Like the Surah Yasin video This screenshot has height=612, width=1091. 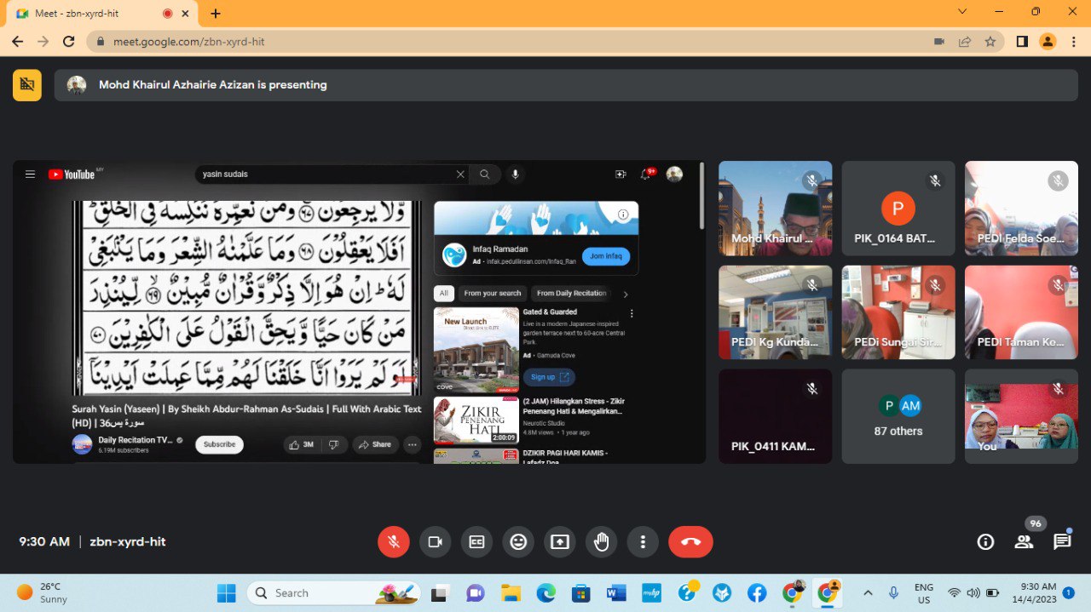[x=302, y=444]
